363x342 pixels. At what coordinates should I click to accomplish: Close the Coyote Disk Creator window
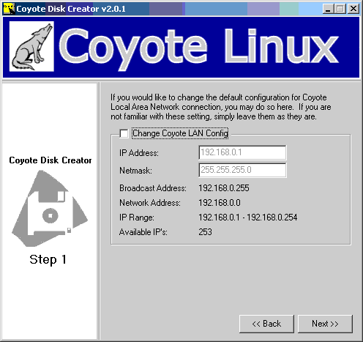click(353, 9)
